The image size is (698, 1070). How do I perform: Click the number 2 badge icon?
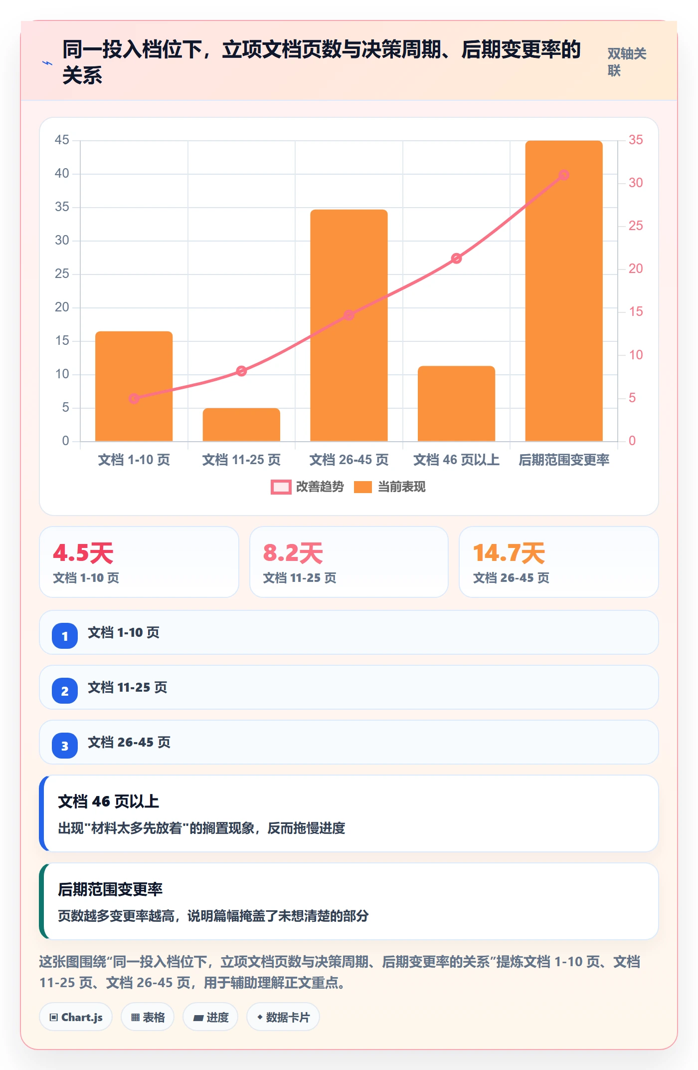[65, 691]
